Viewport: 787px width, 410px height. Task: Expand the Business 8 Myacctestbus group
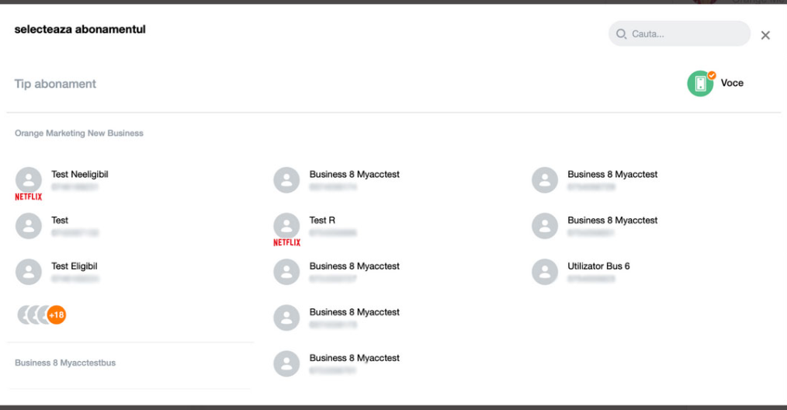click(x=65, y=363)
